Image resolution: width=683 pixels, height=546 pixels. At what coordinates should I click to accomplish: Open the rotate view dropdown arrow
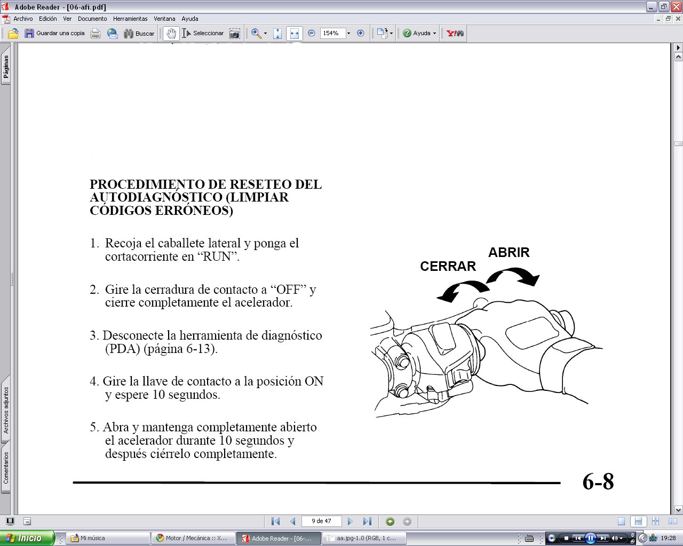tap(392, 33)
